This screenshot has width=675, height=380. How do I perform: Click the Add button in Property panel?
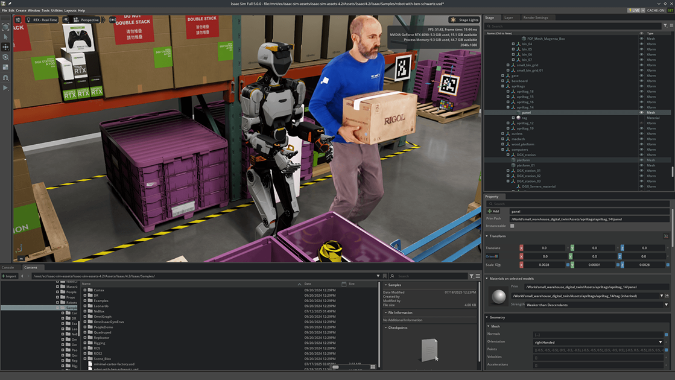point(493,211)
